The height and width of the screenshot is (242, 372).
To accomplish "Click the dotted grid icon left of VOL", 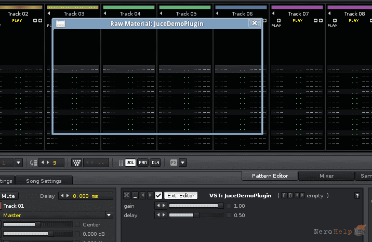I will click(x=121, y=163).
